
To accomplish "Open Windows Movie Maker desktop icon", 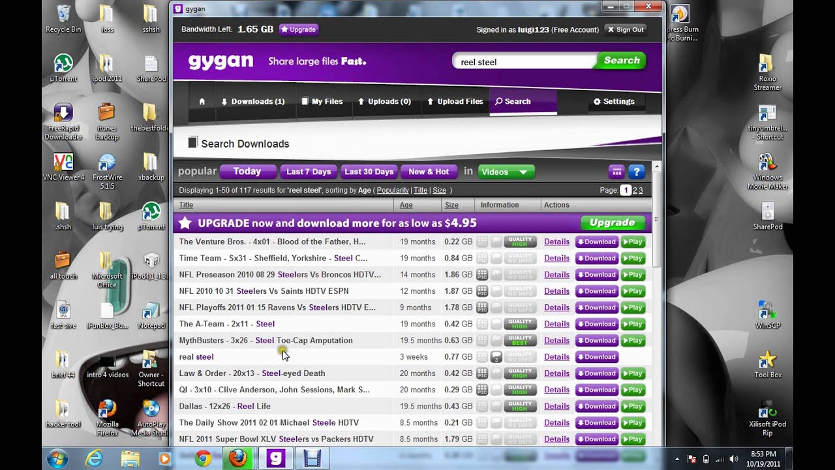I will coord(767,171).
